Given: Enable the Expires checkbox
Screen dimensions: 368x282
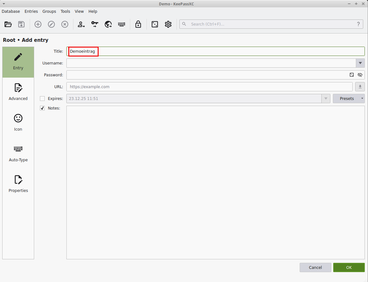Looking at the screenshot, I should coord(42,98).
